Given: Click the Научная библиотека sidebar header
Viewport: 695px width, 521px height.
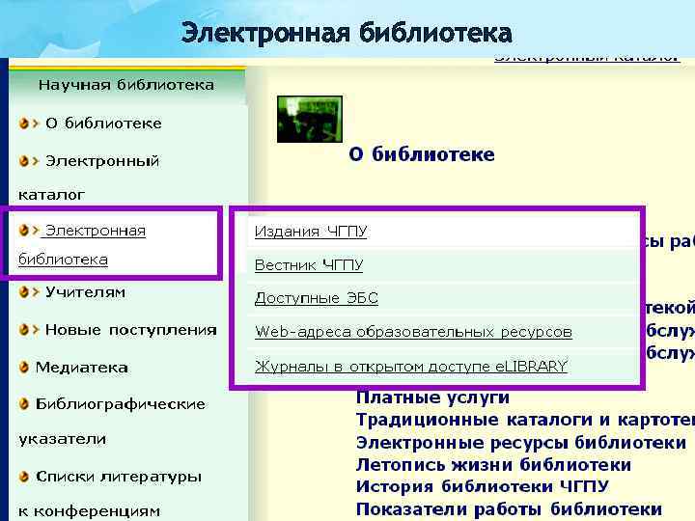Looking at the screenshot, I should (x=126, y=85).
